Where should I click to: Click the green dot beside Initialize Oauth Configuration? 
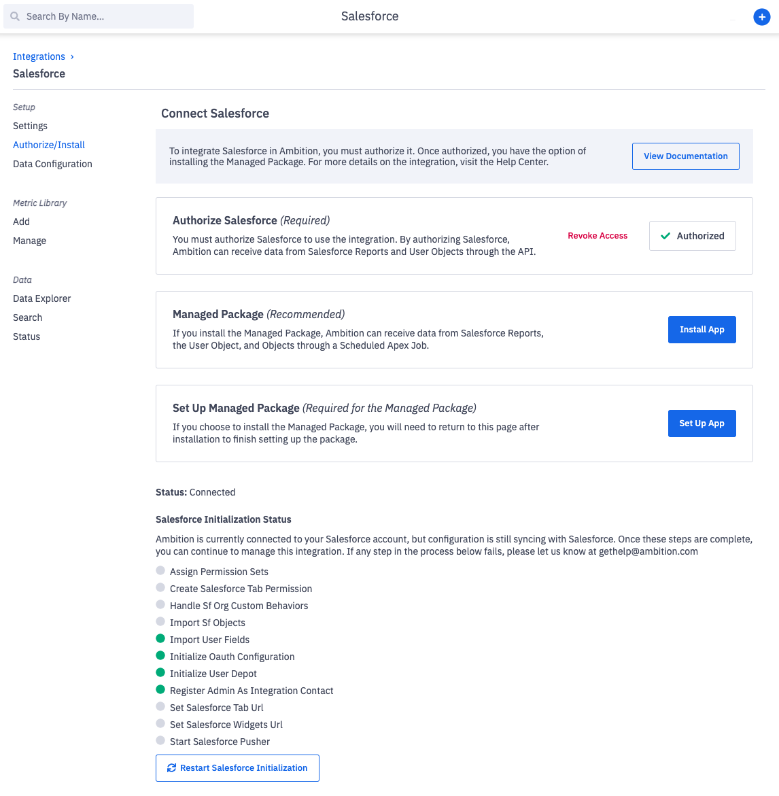click(x=160, y=655)
